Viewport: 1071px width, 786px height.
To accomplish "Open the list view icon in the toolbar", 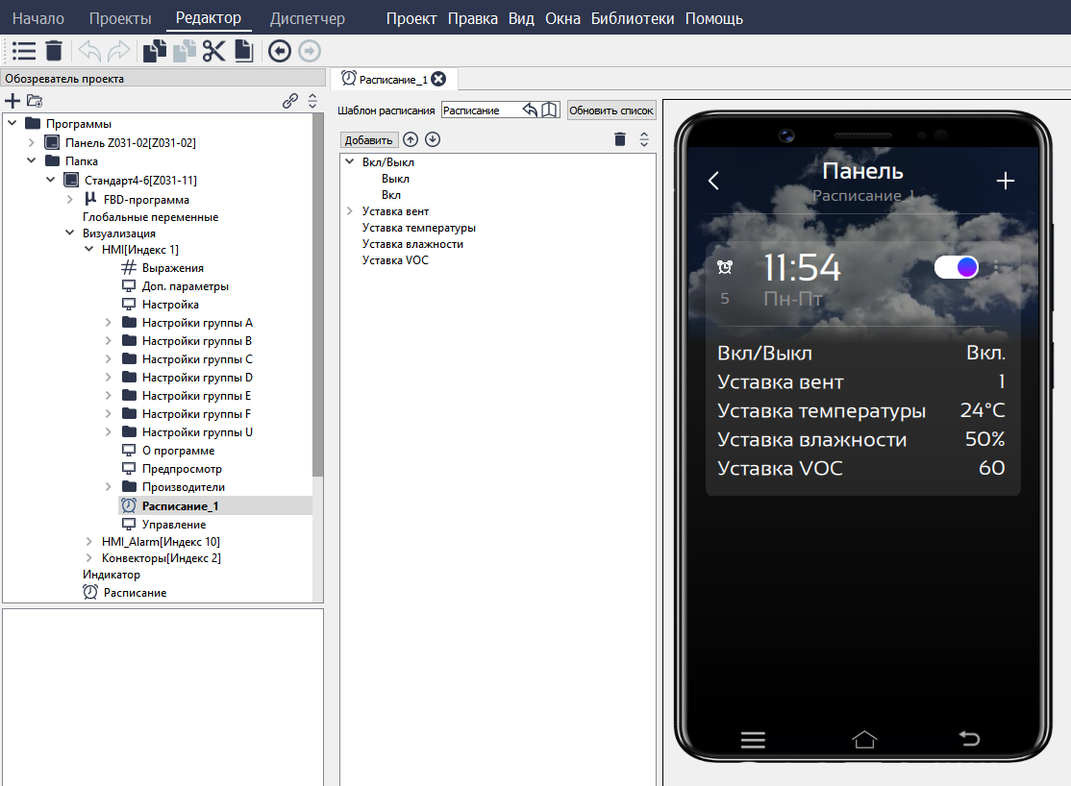I will (x=23, y=51).
